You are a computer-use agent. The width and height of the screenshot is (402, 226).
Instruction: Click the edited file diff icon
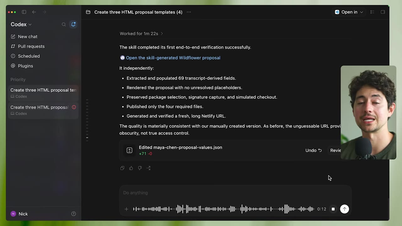point(129,150)
